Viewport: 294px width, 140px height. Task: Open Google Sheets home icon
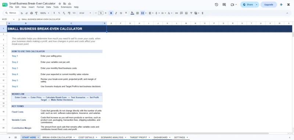pos(5,5)
